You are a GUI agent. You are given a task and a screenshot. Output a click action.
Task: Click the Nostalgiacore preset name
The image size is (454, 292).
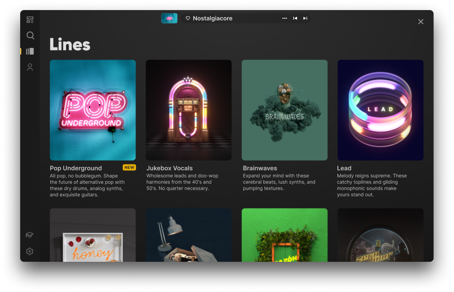tap(212, 18)
